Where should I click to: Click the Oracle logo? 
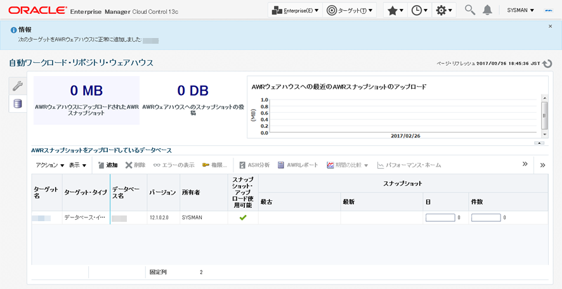(x=37, y=10)
